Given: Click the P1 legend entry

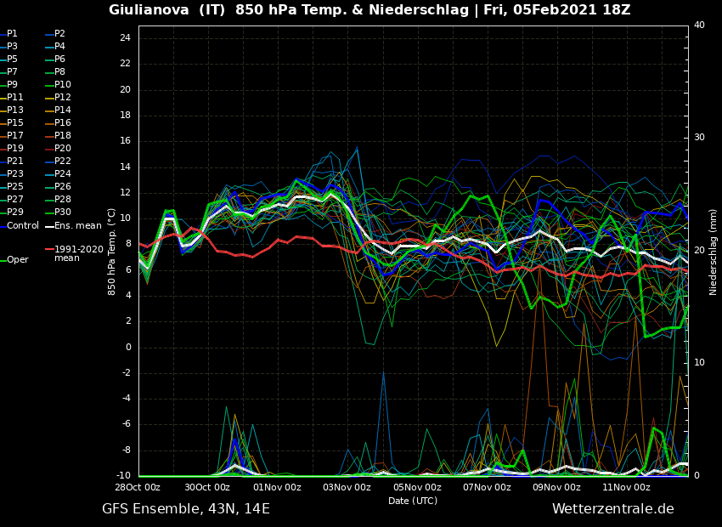Looking at the screenshot, I should tap(12, 34).
